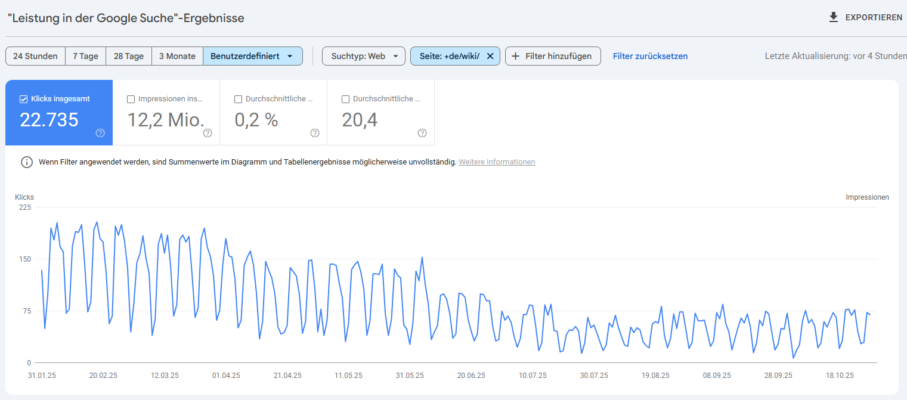Screen dimensions: 907x400
Task: Remove the Seite: +de/wiki/ filter via X
Action: (490, 55)
